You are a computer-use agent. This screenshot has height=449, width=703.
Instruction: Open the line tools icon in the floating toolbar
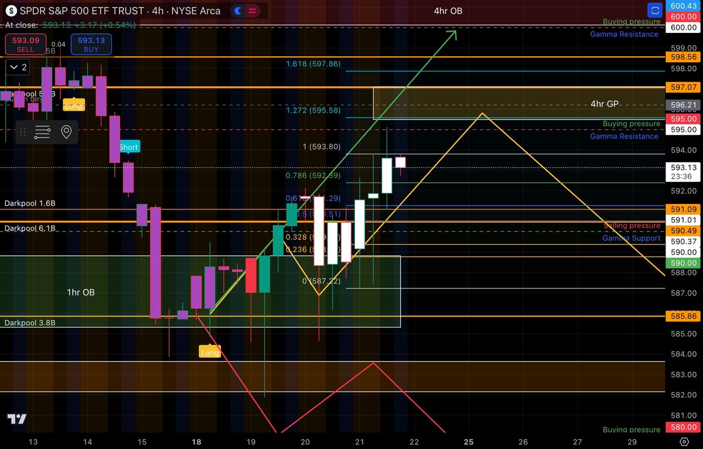point(42,132)
